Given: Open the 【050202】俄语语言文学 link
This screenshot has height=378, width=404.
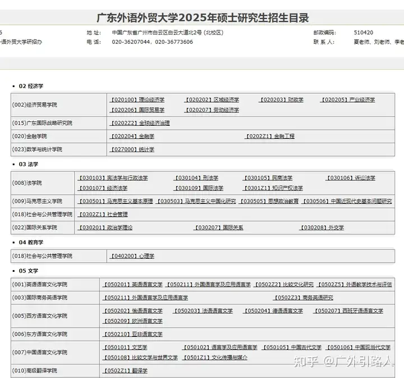Looking at the screenshot, I should click(x=132, y=311).
